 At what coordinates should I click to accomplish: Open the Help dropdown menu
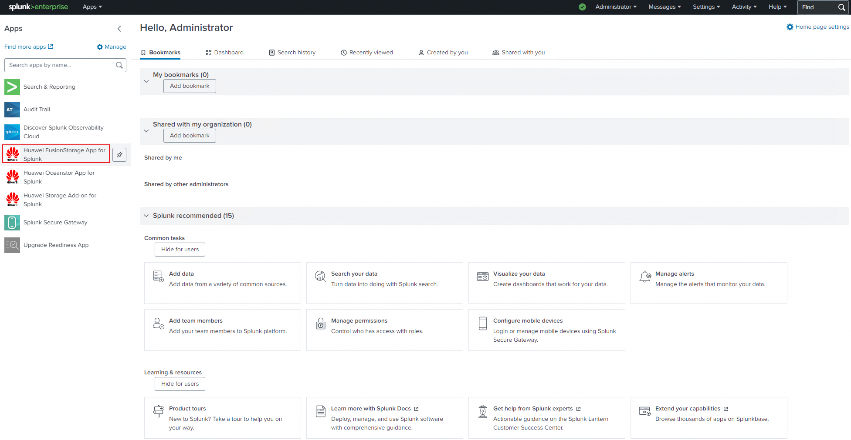click(778, 7)
